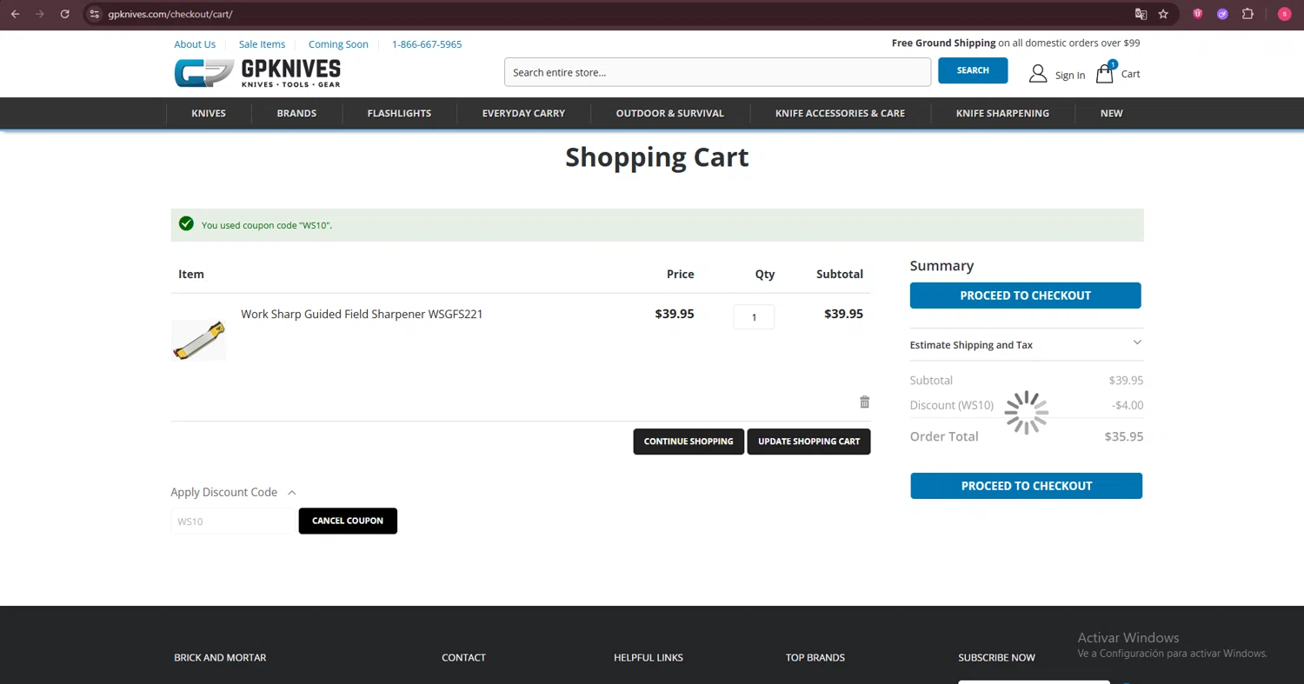The height and width of the screenshot is (684, 1304).
Task: Click the Order Total $35.95 amount
Action: pyautogui.click(x=1124, y=436)
